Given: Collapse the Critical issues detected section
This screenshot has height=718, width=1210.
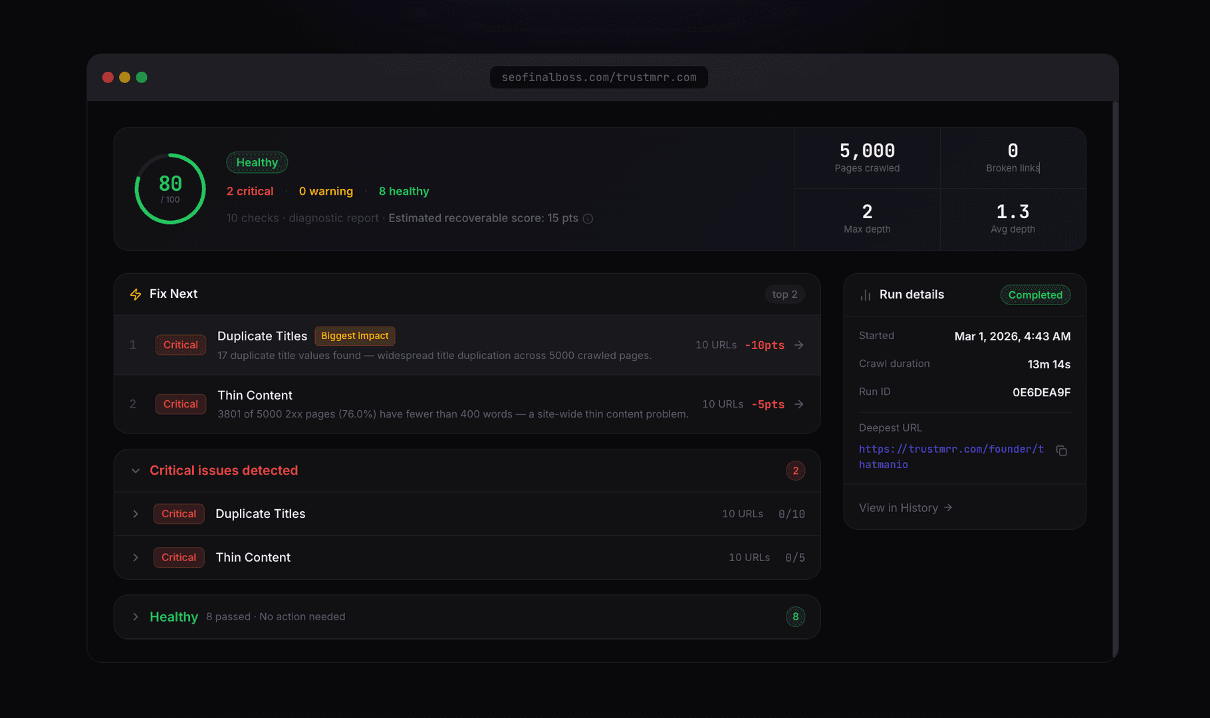Looking at the screenshot, I should point(136,471).
